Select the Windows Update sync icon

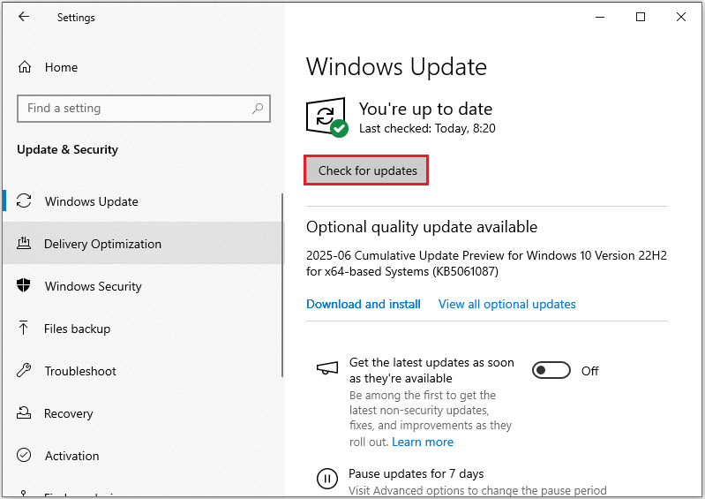pyautogui.click(x=24, y=200)
